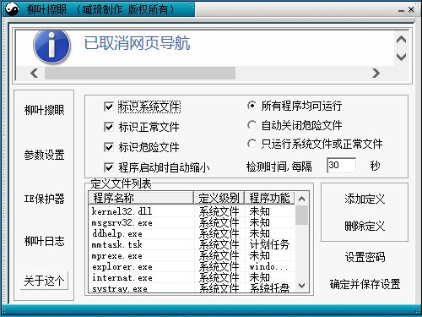Viewport: 422px width, 317px height.
Task: Click the yin-yang app icon in title bar
Action: (12, 9)
